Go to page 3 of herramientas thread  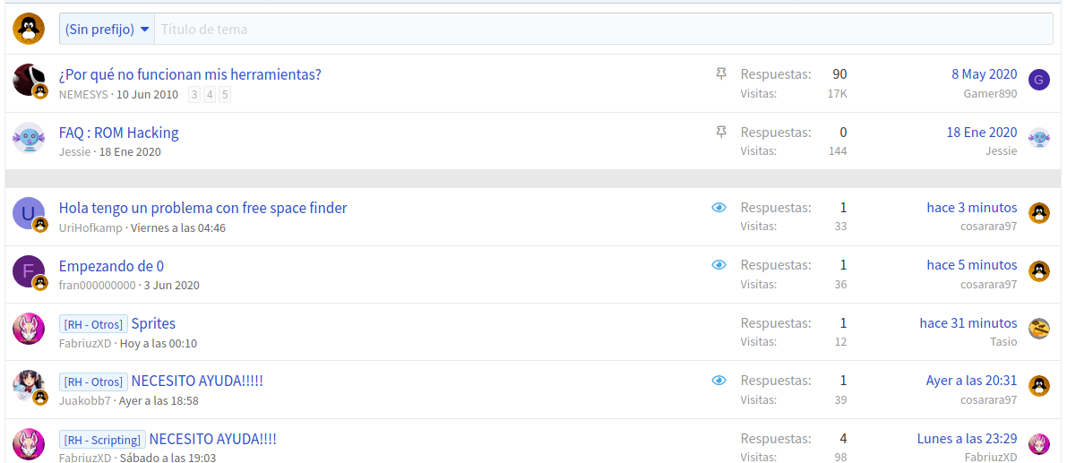tap(194, 94)
